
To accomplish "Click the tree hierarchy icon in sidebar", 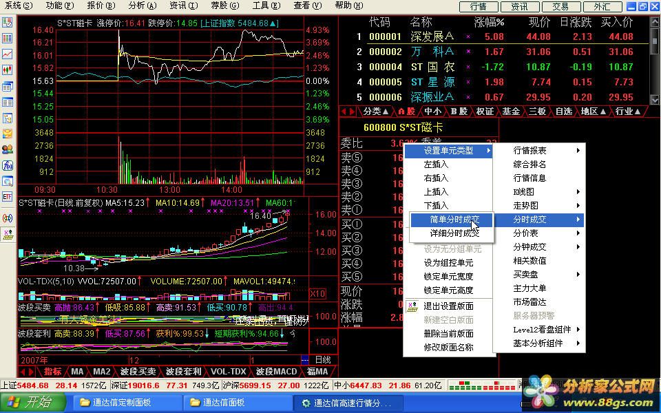I will [x=7, y=118].
